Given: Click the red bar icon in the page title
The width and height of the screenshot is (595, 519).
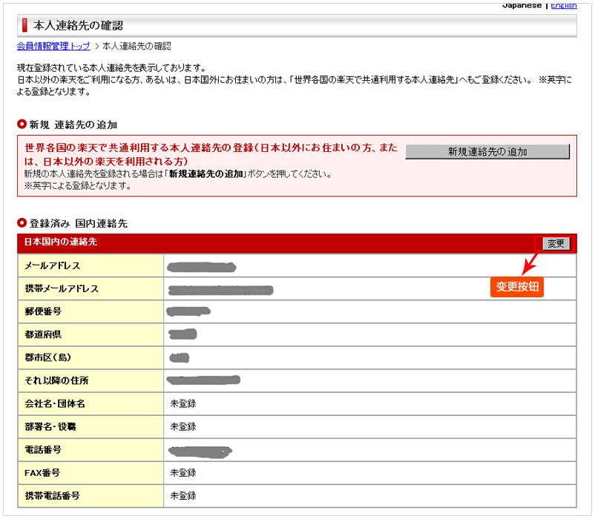Looking at the screenshot, I should pos(24,26).
